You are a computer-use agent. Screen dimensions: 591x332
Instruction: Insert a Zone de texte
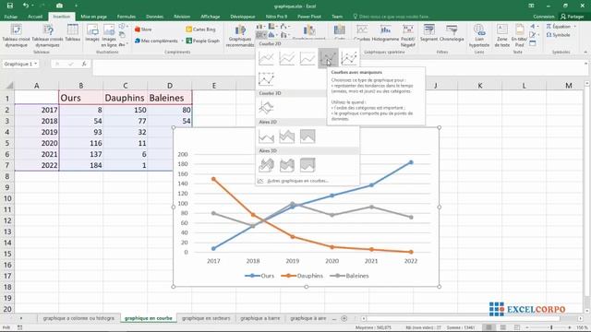pyautogui.click(x=502, y=35)
